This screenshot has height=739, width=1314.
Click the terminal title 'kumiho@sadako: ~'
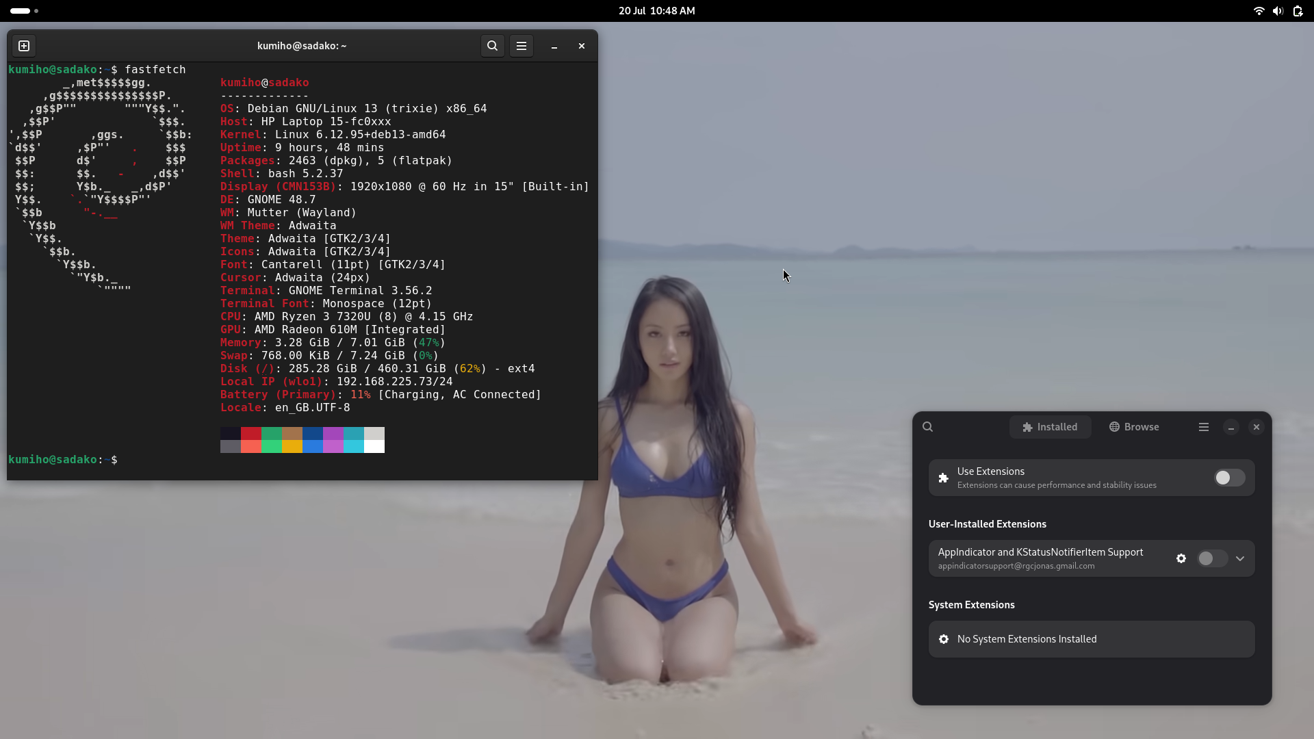tap(302, 46)
